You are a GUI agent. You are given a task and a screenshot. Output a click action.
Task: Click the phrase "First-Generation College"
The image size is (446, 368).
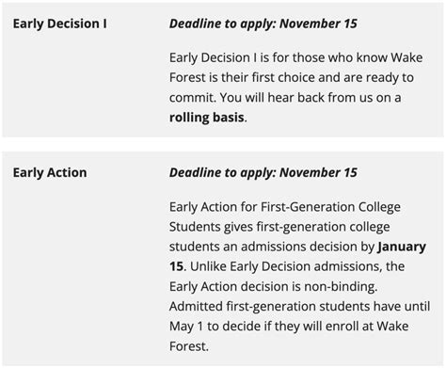coord(330,207)
